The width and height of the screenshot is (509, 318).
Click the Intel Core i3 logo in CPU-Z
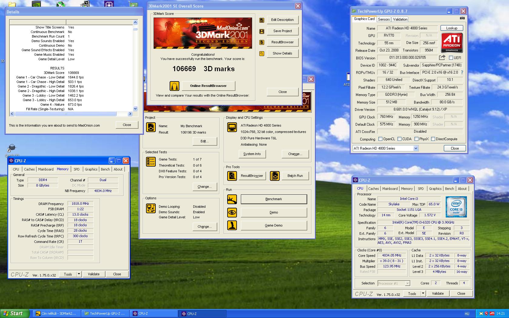coord(456,207)
